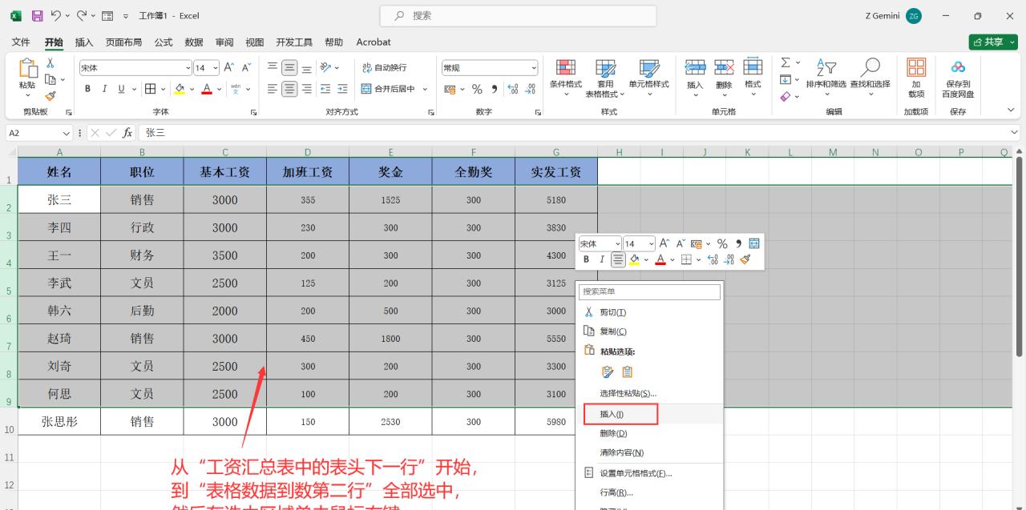Viewport: 1026px width, 510px height.
Task: Toggle Wrap Text (自动换行) button
Action: click(385, 68)
